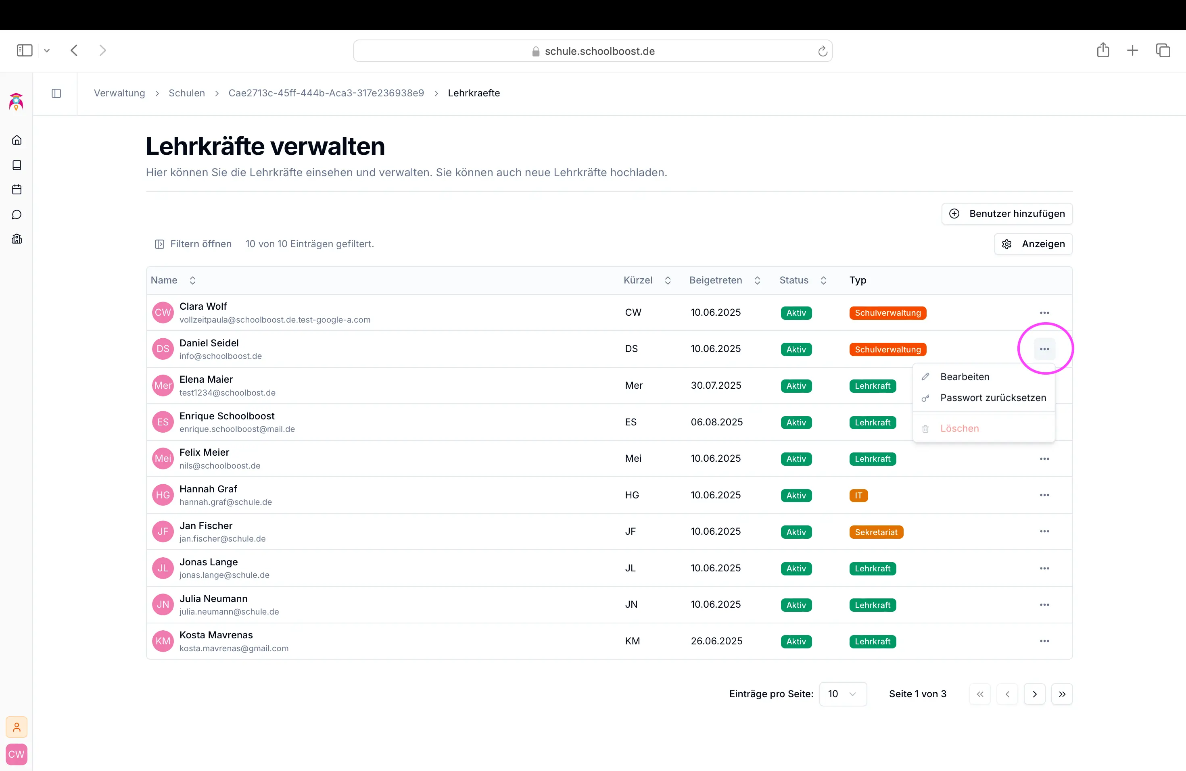Screen dimensions: 1186x771
Task: Select Bearbeiten from the context menu
Action: tap(964, 377)
